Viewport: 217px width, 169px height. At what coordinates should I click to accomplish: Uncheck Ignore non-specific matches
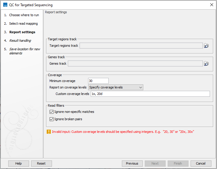52,112
